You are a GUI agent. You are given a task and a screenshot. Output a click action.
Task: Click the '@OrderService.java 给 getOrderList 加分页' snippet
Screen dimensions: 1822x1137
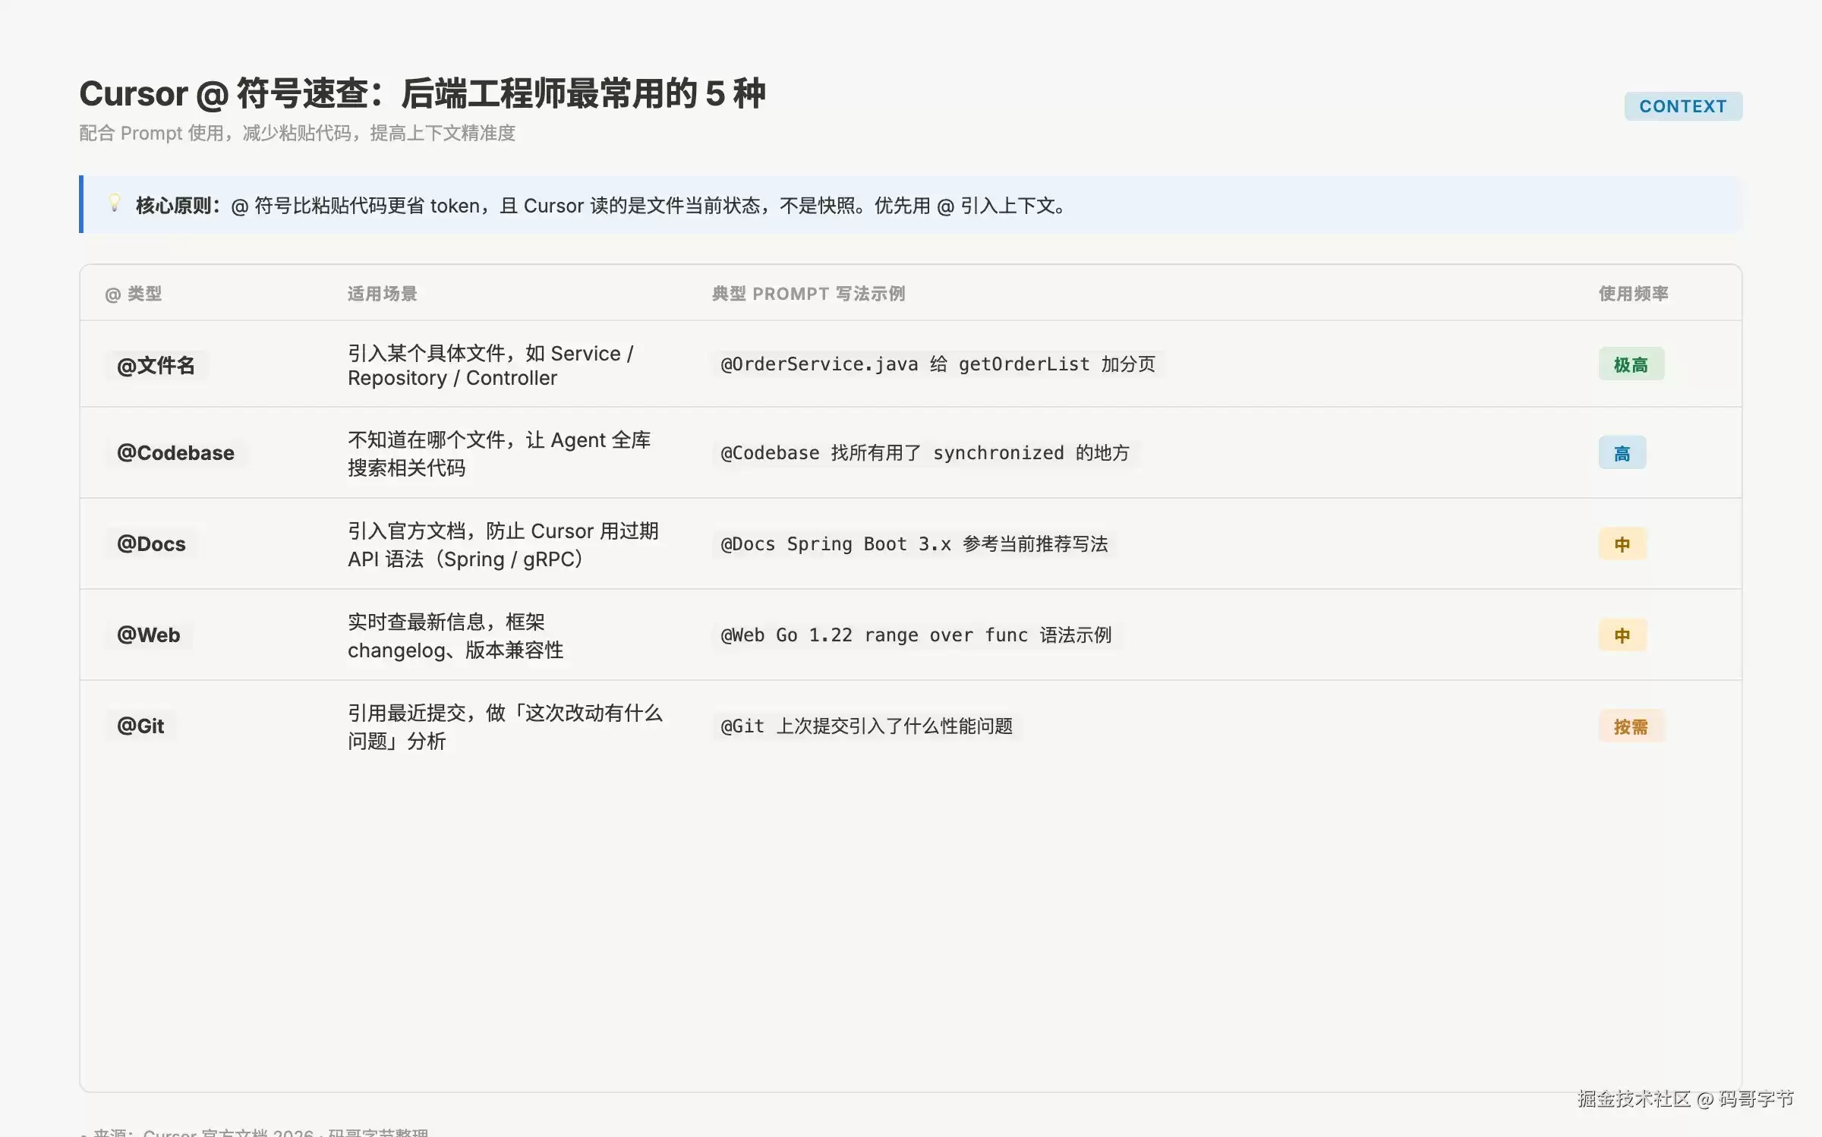point(938,364)
